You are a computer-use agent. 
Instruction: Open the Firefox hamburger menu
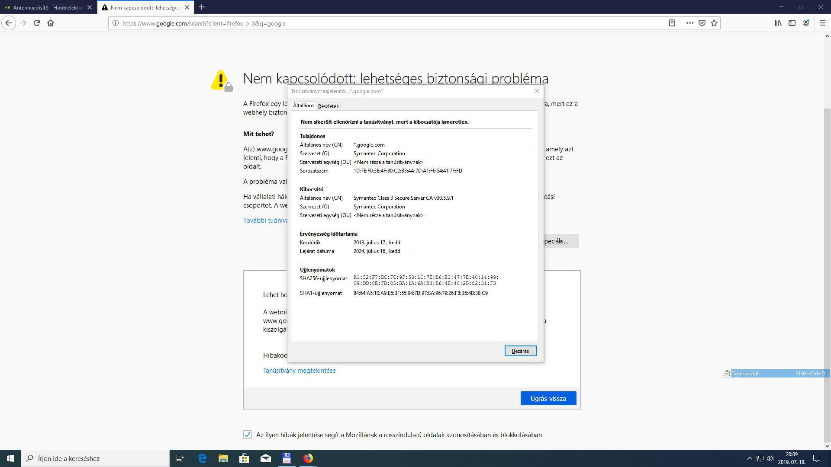(823, 23)
